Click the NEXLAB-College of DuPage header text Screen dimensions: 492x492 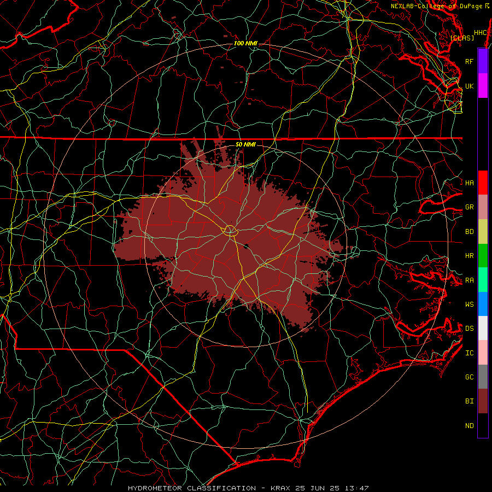[436, 6]
